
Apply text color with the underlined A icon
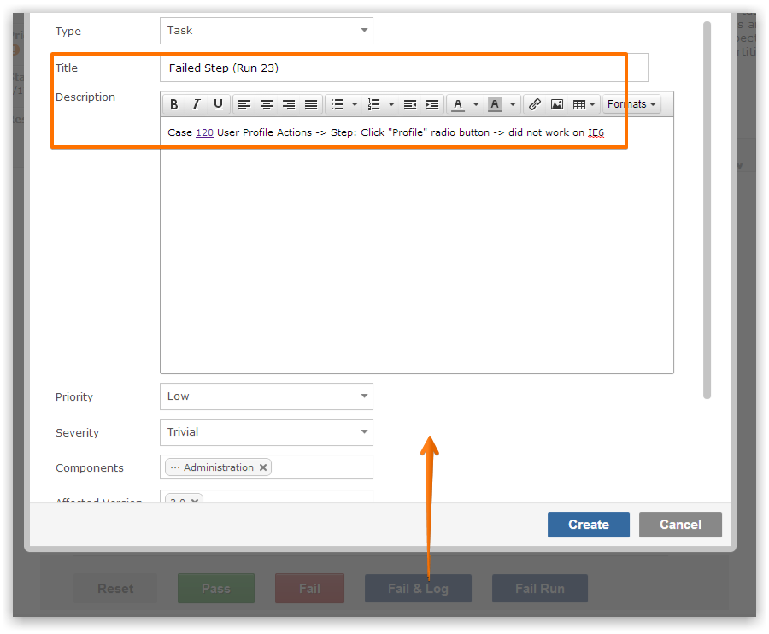[x=458, y=104]
